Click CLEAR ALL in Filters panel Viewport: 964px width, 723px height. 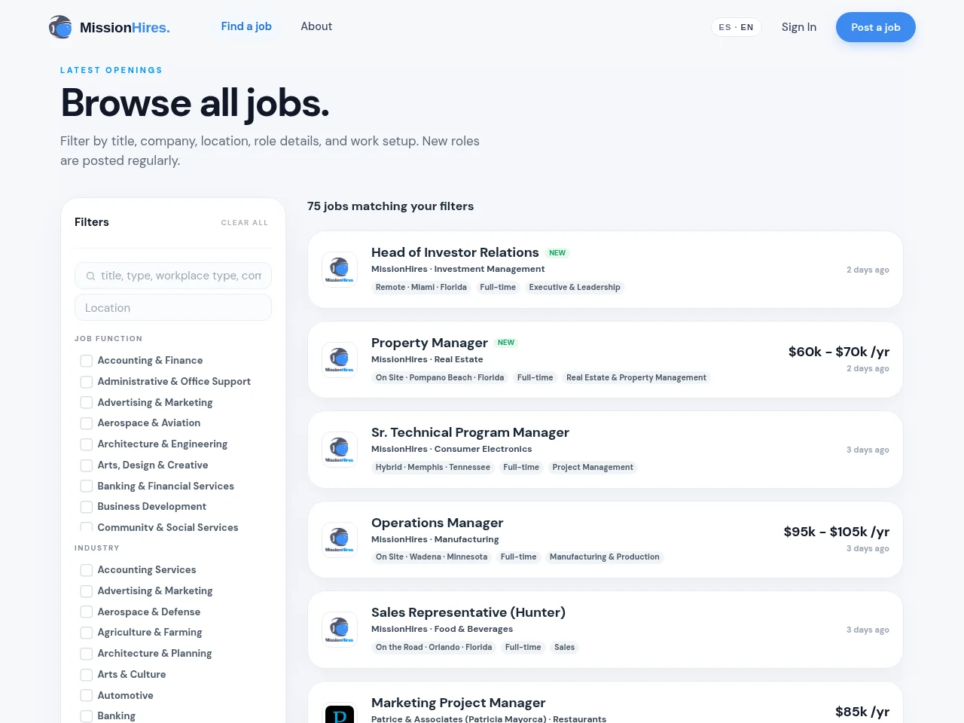point(245,223)
